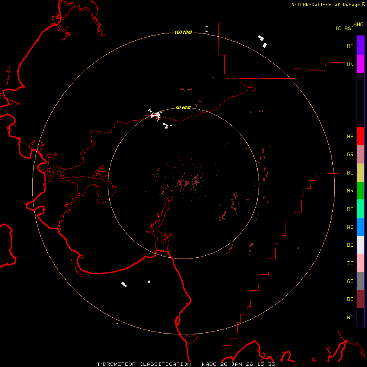The width and height of the screenshot is (367, 367).
Task: Click the UK magenta legend swatch
Action: click(360, 64)
